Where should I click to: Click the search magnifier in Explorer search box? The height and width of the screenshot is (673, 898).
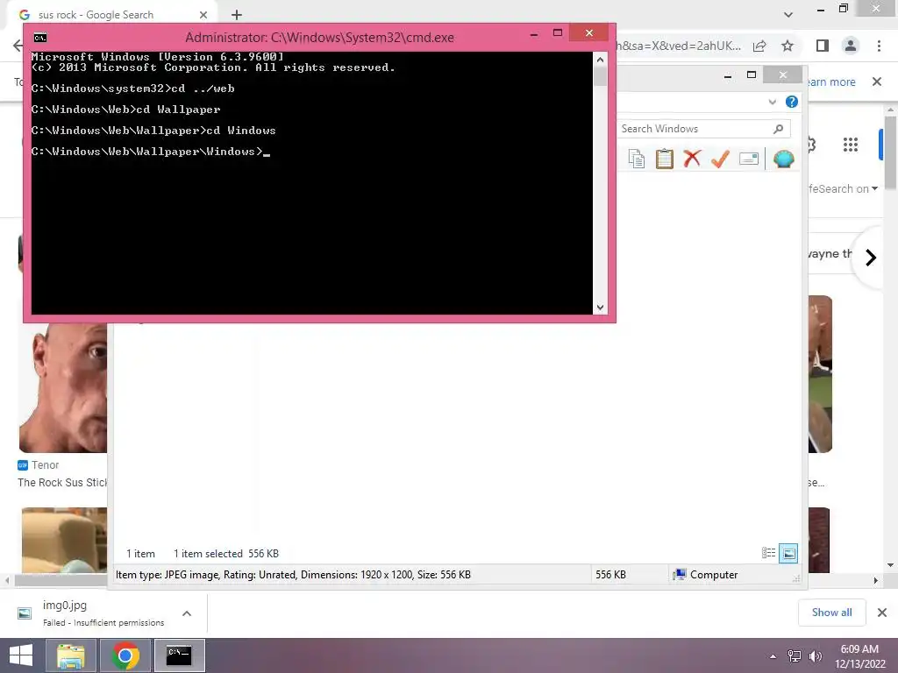[x=778, y=129]
